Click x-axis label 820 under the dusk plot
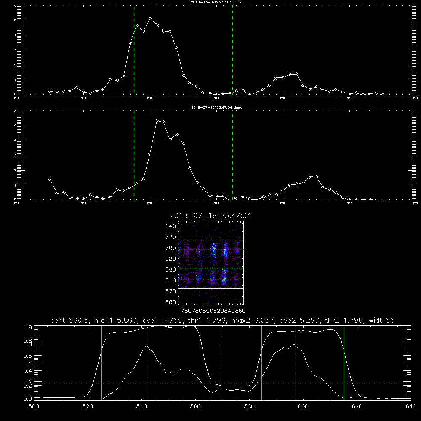The width and height of the screenshot is (421, 421). coord(83,203)
